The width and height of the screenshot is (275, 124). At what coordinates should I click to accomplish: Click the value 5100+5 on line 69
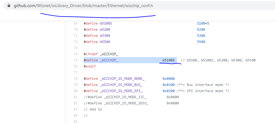(203, 23)
